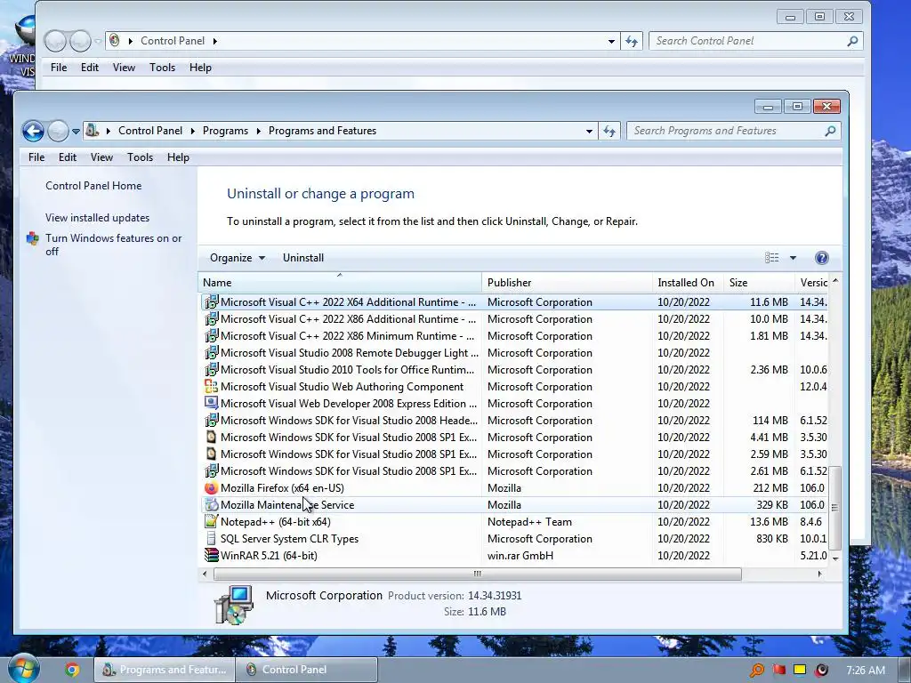The image size is (911, 683).
Task: Open View installed updates
Action: coord(98,218)
